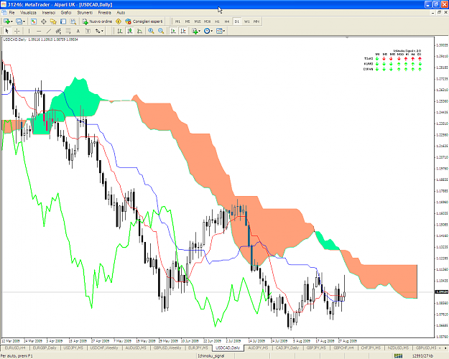449x359 pixels.
Task: Click the Profiles icon in the toolbar
Action: pos(19,22)
